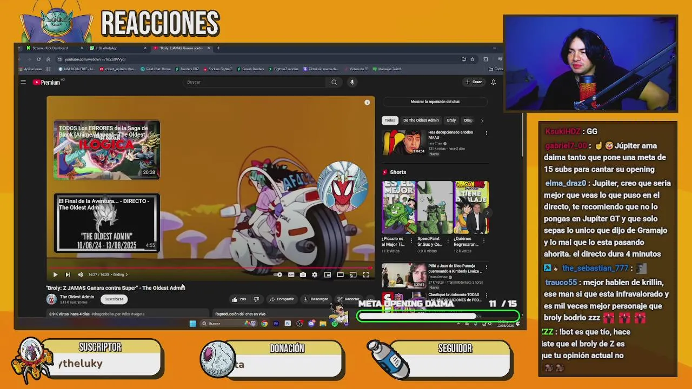Image resolution: width=692 pixels, height=389 pixels.
Task: Open The Oldest Admin channel name link
Action: [x=77, y=297]
